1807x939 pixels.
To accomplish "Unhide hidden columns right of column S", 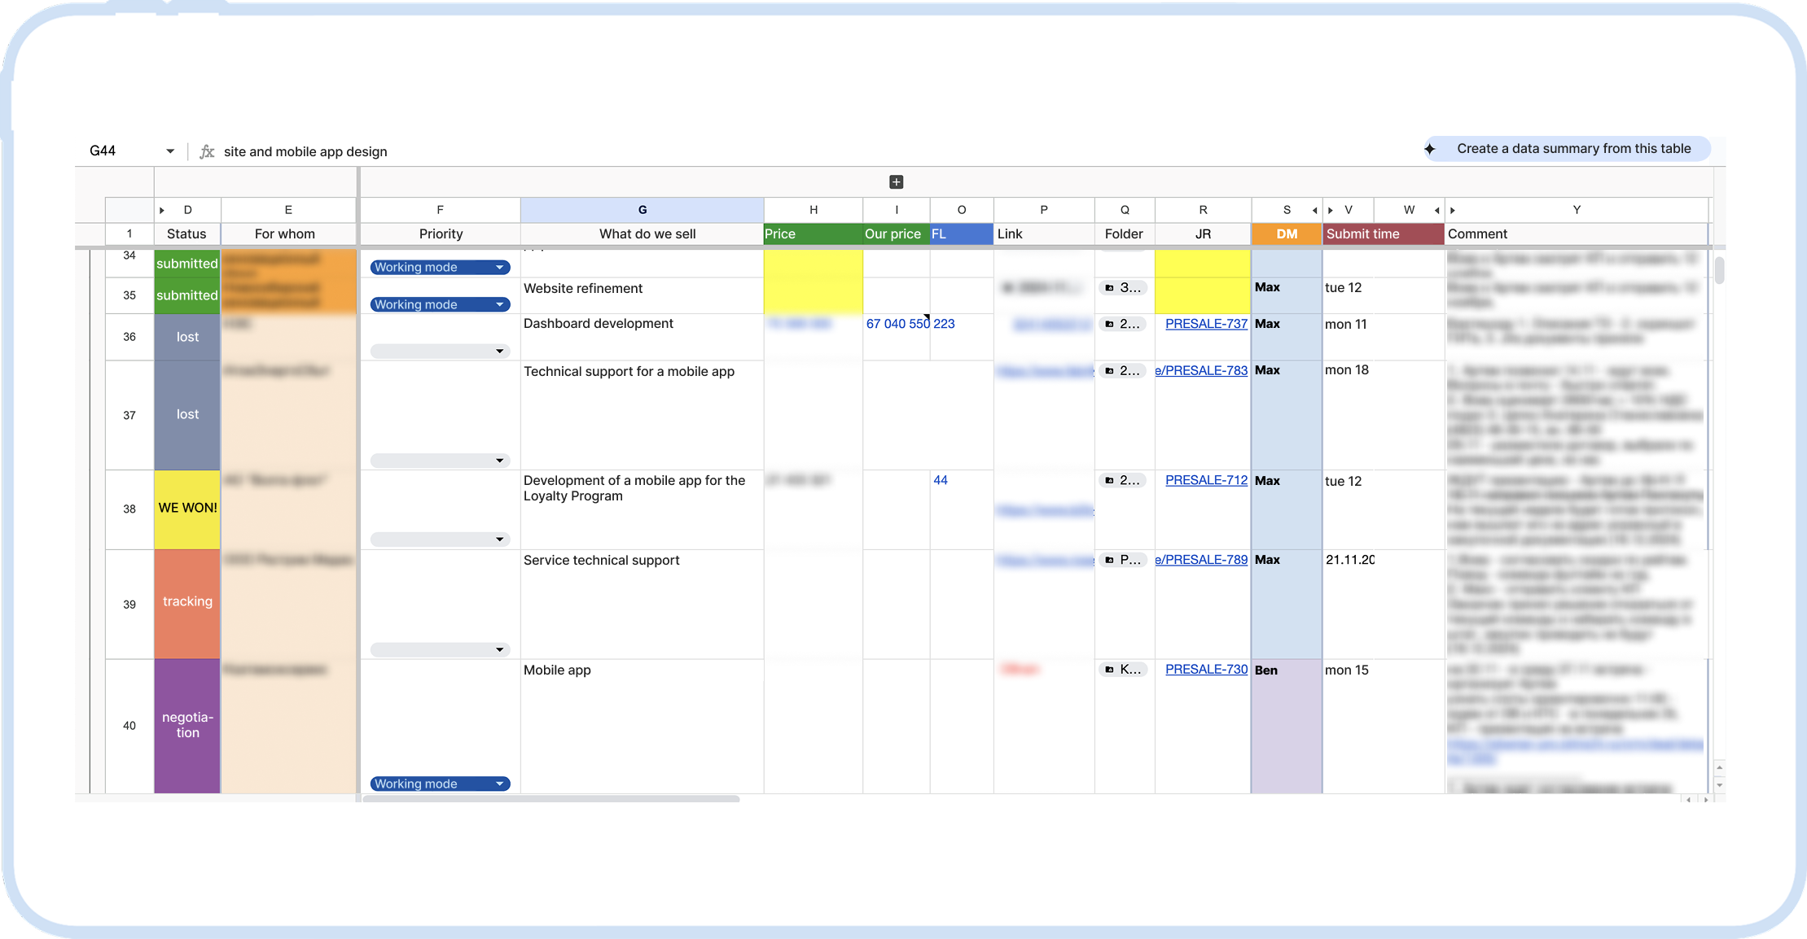I will (1314, 210).
